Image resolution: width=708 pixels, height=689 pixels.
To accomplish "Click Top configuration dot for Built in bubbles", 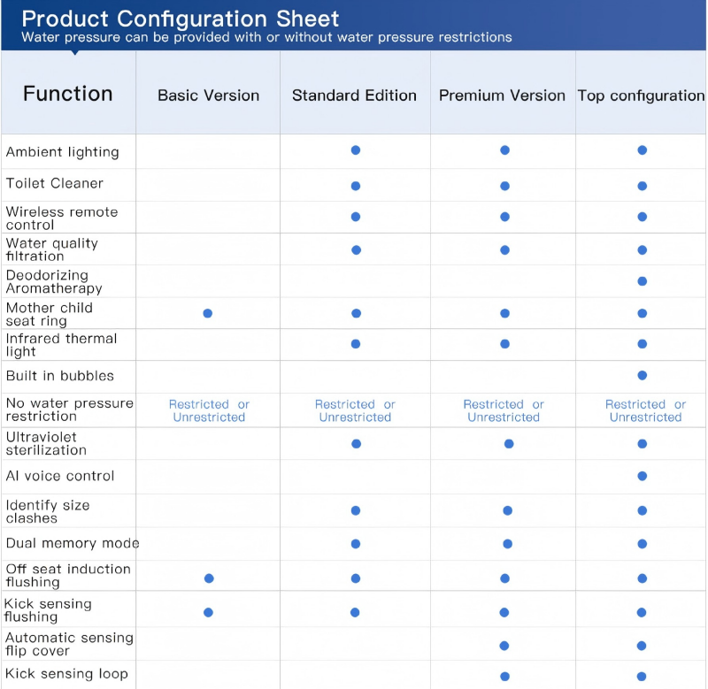I will pyautogui.click(x=643, y=376).
